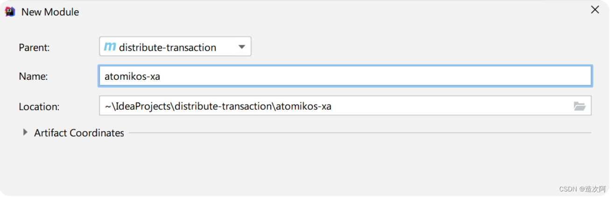This screenshot has width=613, height=197.
Task: Close the New Module dialog
Action: [x=595, y=10]
